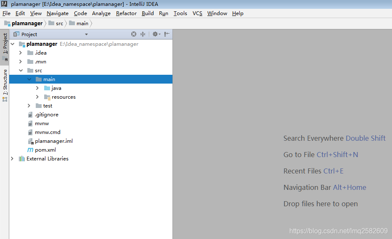Click the IntelliJ IDEA logo in title bar
Image resolution: width=392 pixels, height=239 pixels.
(x=4, y=4)
